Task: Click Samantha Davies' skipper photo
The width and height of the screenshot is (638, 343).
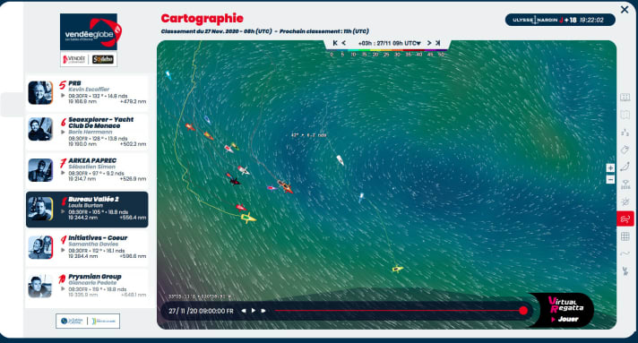Action: [40, 247]
